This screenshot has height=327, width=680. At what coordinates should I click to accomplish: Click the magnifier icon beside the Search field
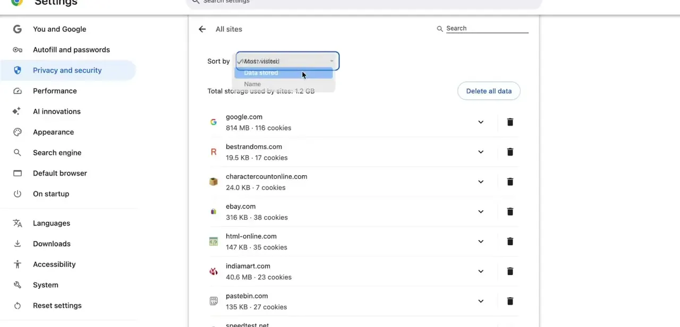coord(440,29)
